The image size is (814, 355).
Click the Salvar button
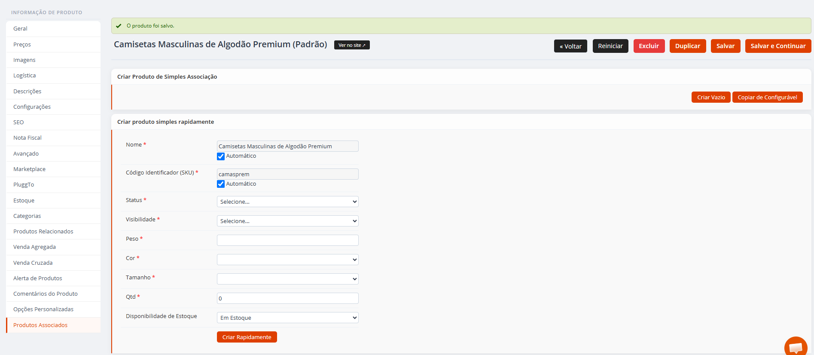726,46
